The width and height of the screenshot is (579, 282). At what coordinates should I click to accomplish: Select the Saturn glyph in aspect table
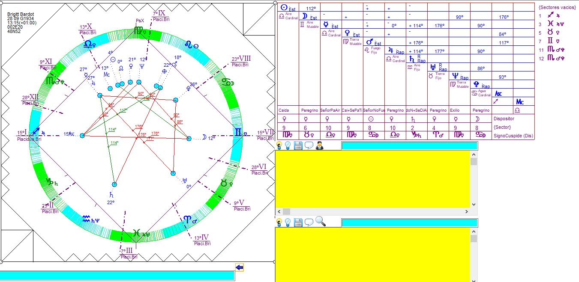411,59
